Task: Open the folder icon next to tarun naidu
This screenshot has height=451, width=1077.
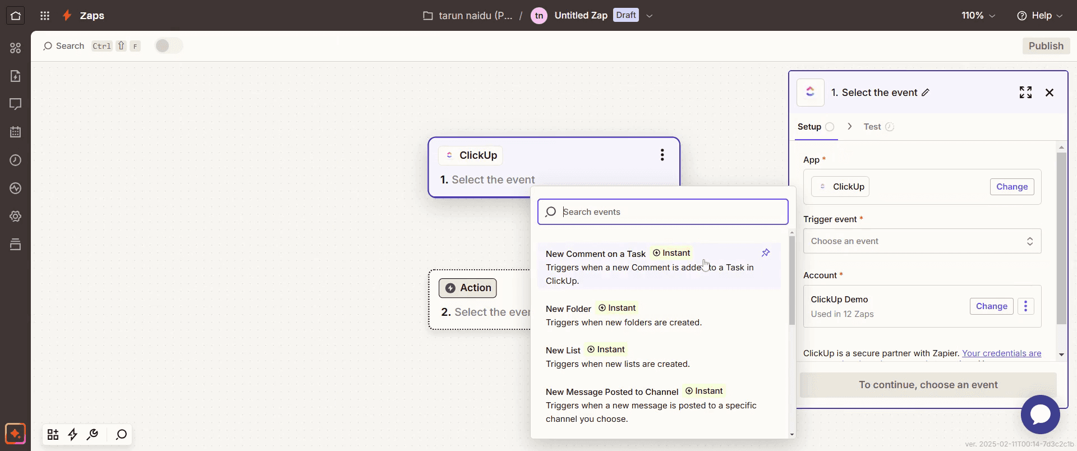Action: [x=428, y=16]
